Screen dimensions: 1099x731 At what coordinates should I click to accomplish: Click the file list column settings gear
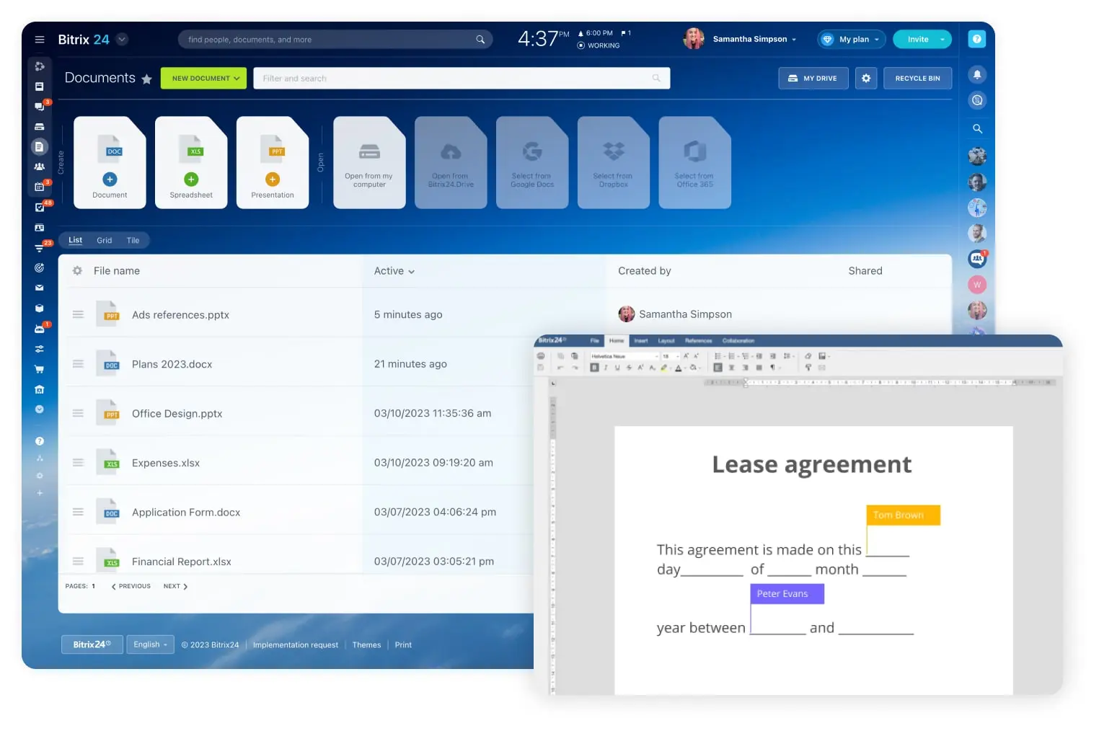[77, 271]
